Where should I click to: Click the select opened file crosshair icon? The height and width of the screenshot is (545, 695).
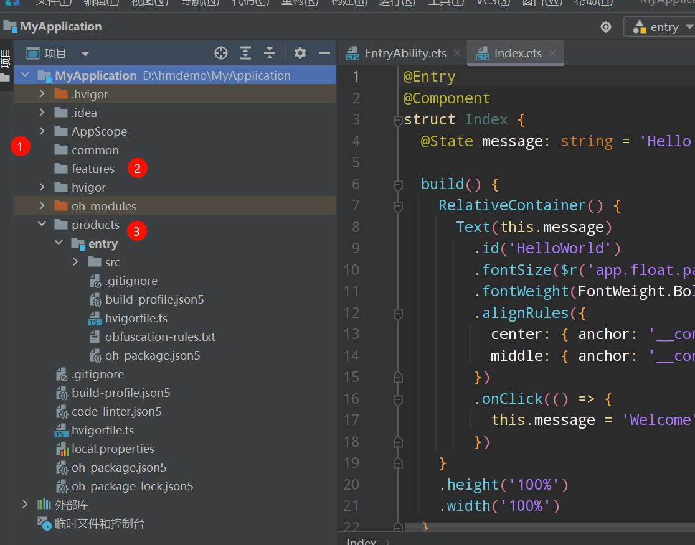click(x=220, y=53)
